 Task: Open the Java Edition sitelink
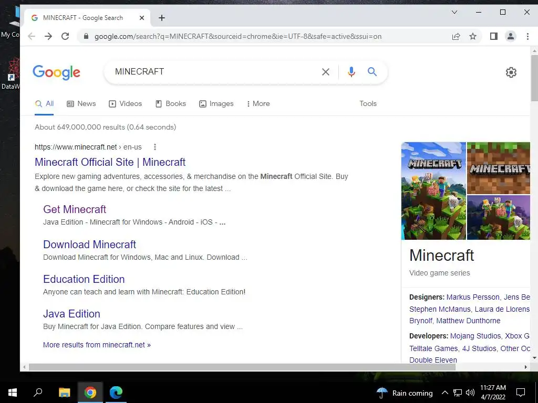coord(71,314)
